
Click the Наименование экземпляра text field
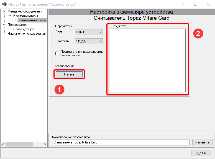coord(121,142)
